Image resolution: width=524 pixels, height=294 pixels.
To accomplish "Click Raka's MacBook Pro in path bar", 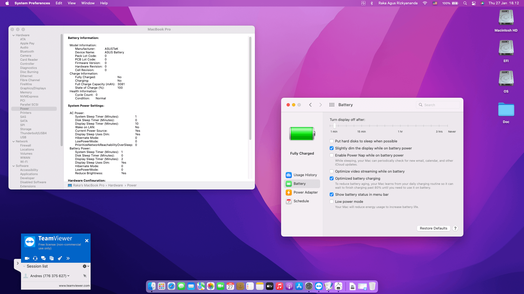I will (89, 185).
